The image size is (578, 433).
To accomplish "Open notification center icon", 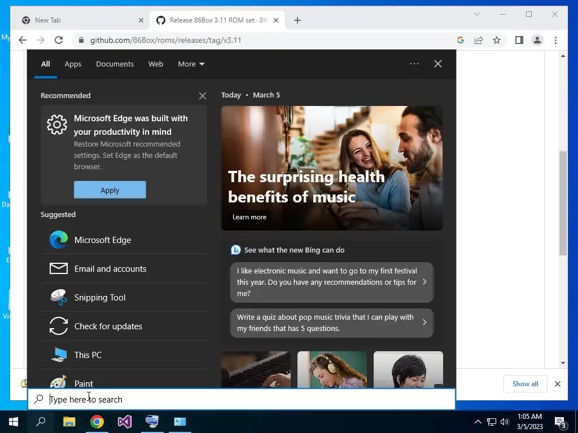I will [x=561, y=422].
